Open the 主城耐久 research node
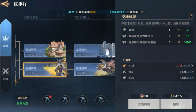196x112 pixels. point(95,51)
